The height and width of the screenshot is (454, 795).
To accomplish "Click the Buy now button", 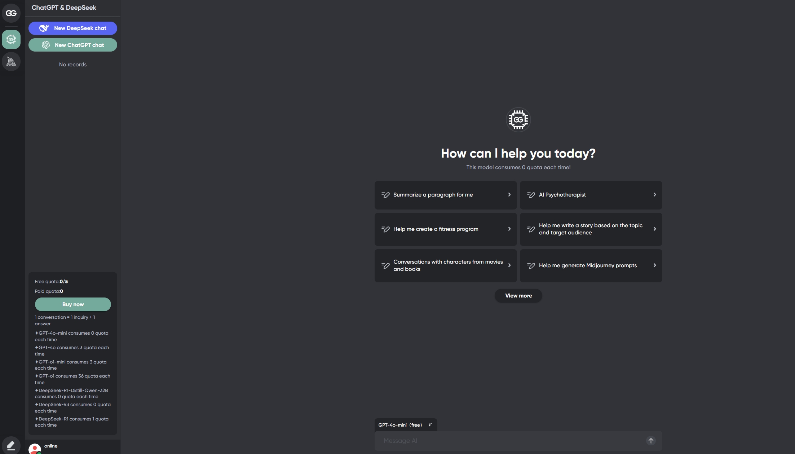I will tap(73, 304).
